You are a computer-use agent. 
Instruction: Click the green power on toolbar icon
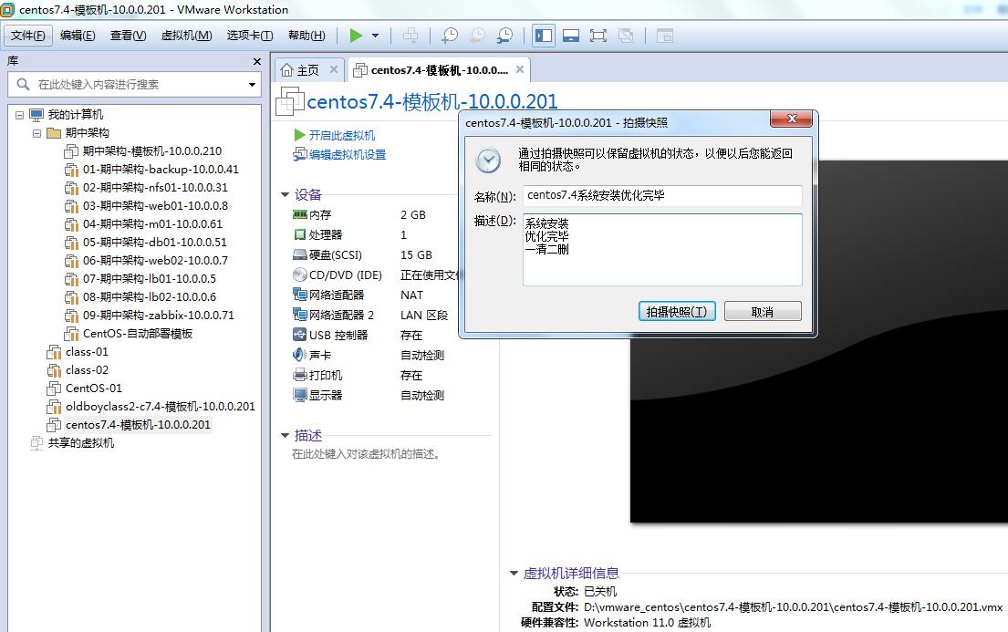[x=356, y=36]
